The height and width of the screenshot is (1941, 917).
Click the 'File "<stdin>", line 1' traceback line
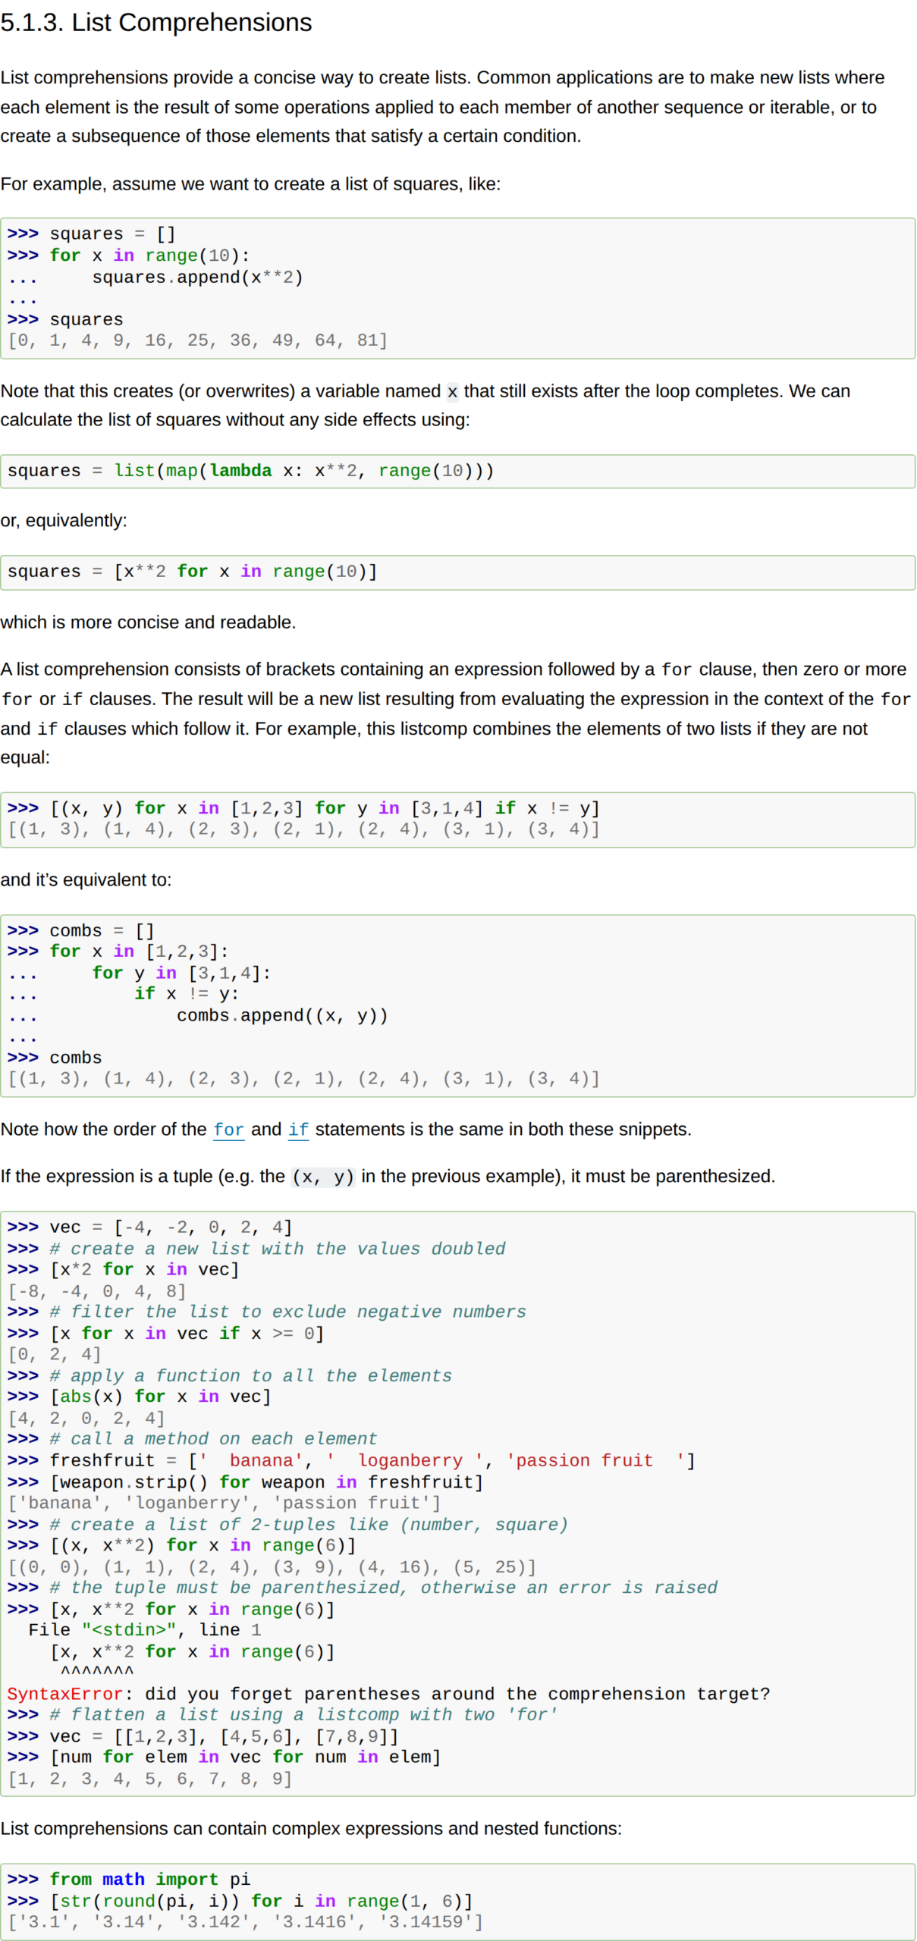145,1630
